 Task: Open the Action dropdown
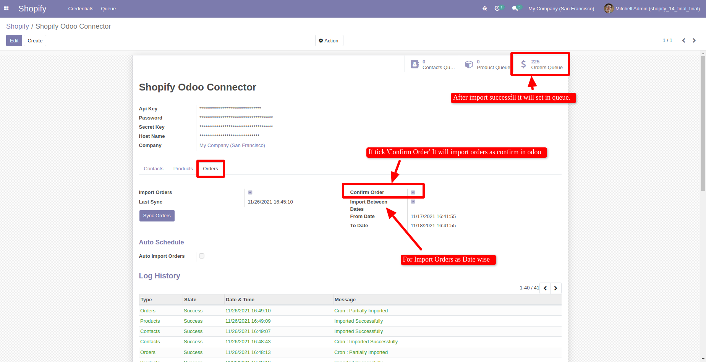coord(329,40)
